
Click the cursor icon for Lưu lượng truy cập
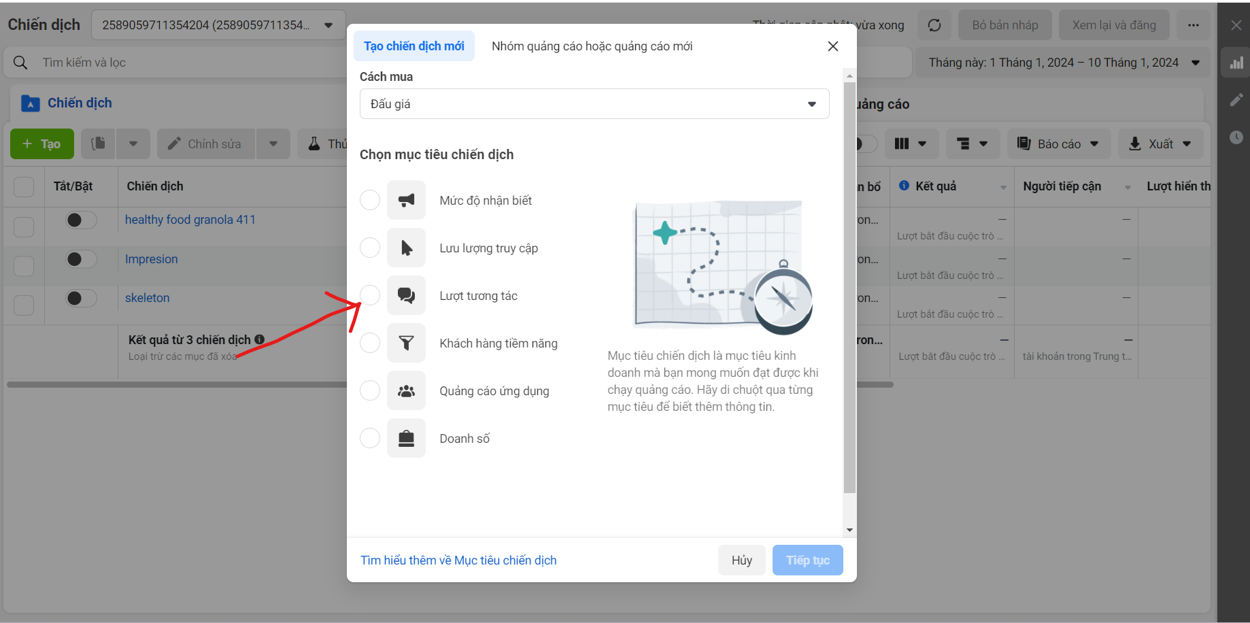pos(406,248)
